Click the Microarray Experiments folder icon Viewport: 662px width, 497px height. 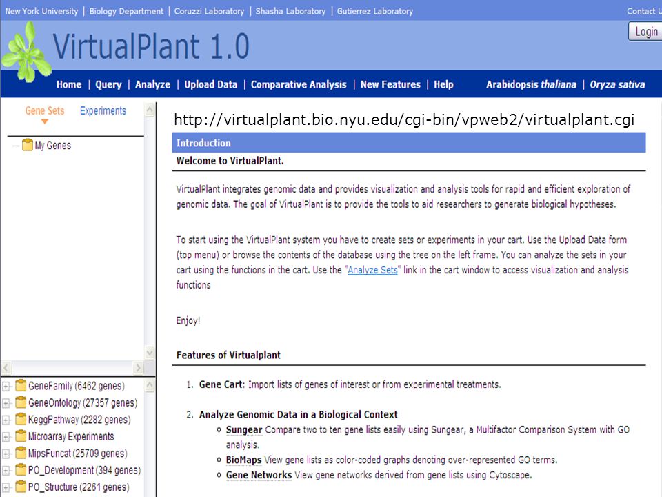point(21,436)
